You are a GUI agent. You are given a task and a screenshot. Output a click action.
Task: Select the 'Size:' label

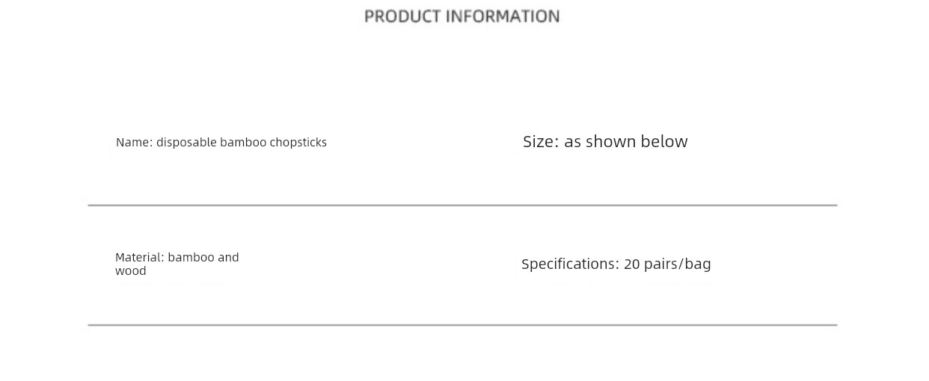tap(541, 142)
